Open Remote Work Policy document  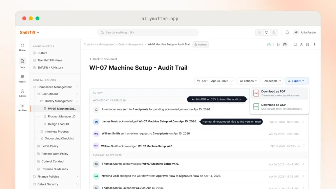55,154
